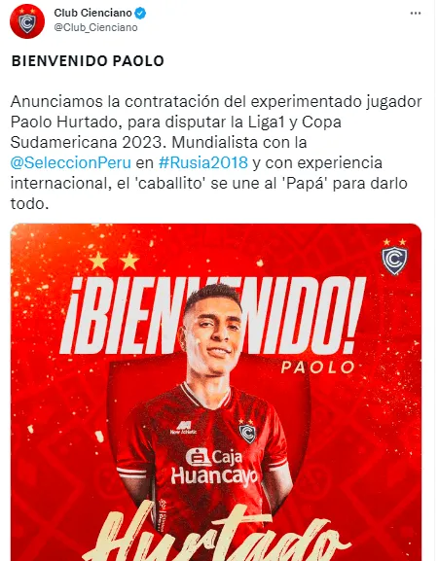This screenshot has height=561, width=439.
Task: Open the tweet's three-dot more options menu
Action: (416, 14)
